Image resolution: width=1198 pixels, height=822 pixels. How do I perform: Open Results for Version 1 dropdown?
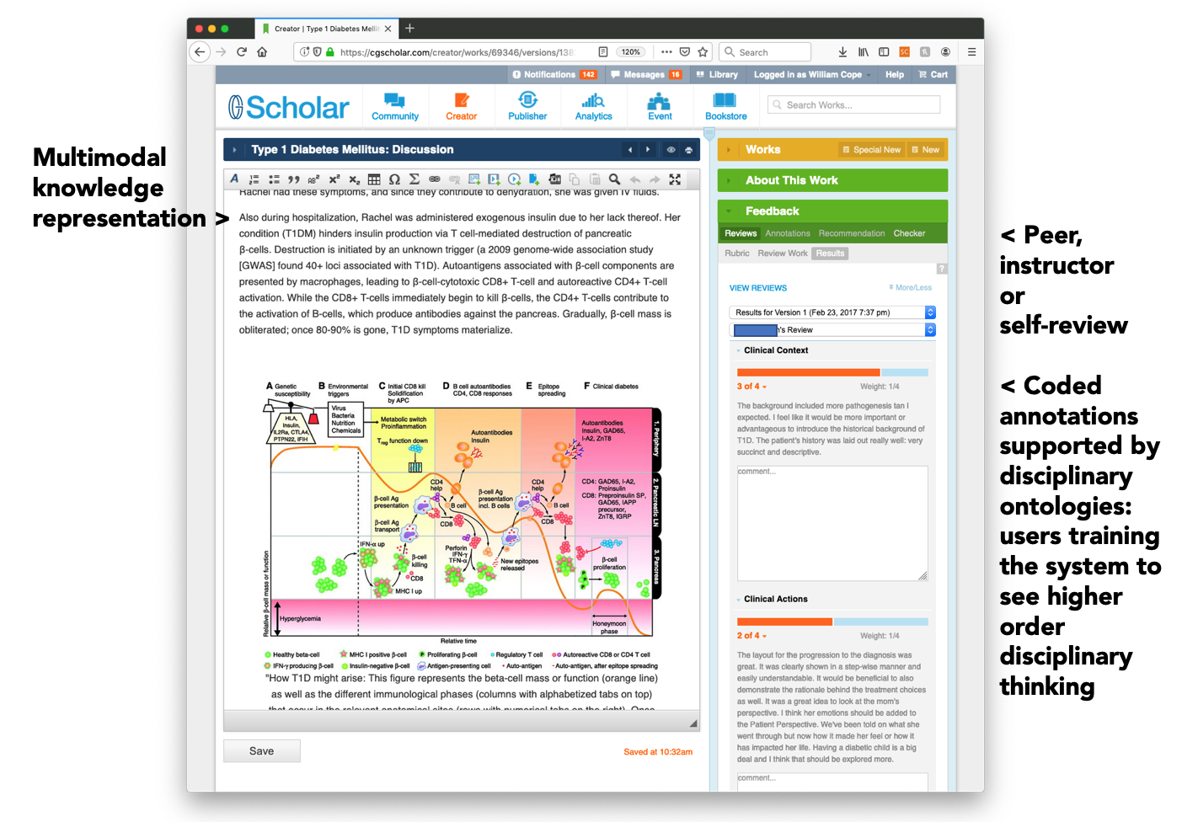coord(832,312)
